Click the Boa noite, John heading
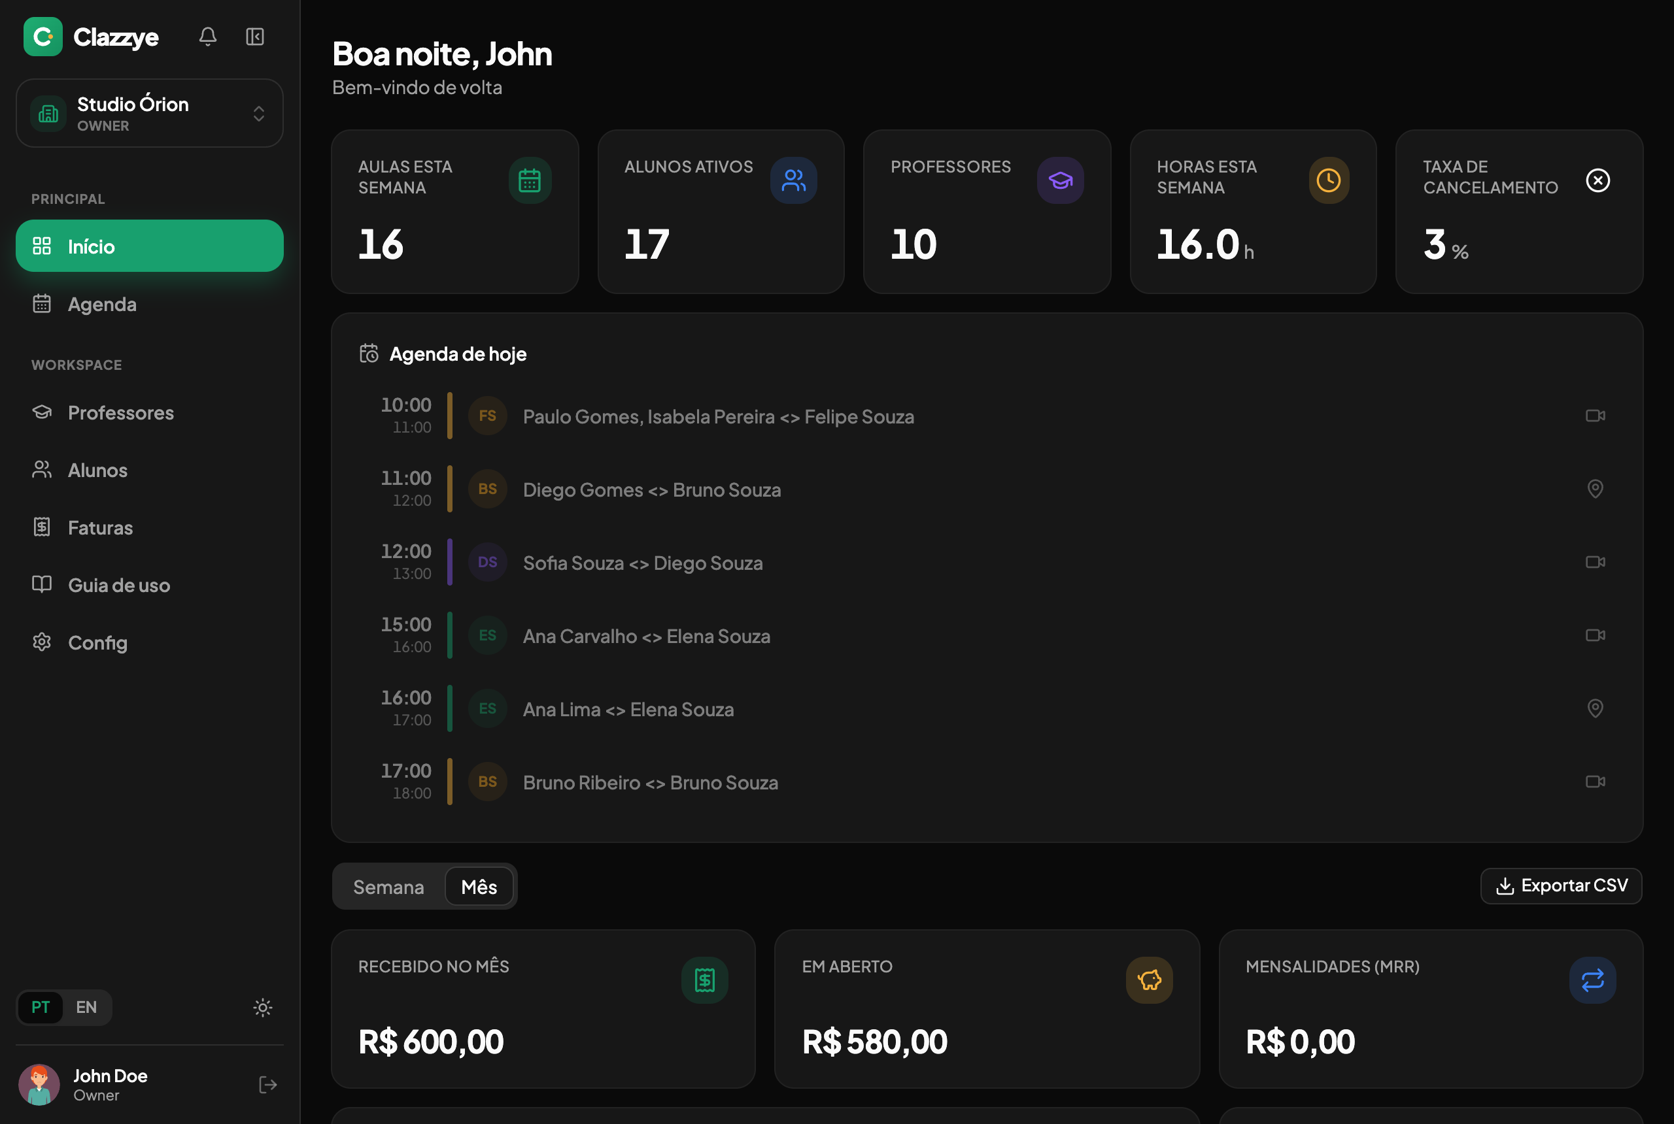This screenshot has width=1674, height=1124. coord(442,54)
